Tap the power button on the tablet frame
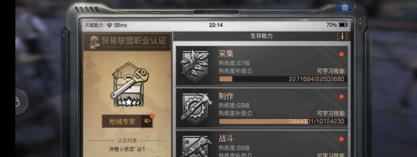This screenshot has width=417, height=157. point(345,7)
